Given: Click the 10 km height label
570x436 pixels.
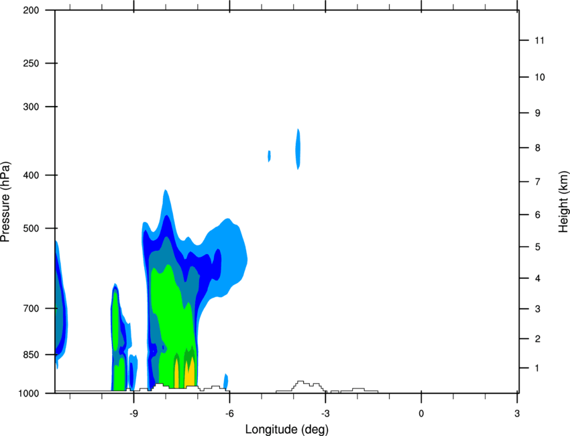Looking at the screenshot, I should point(540,77).
